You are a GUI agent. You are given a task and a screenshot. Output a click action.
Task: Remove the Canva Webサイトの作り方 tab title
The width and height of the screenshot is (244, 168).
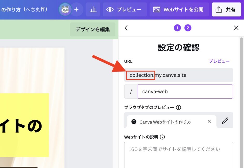tap(209, 121)
